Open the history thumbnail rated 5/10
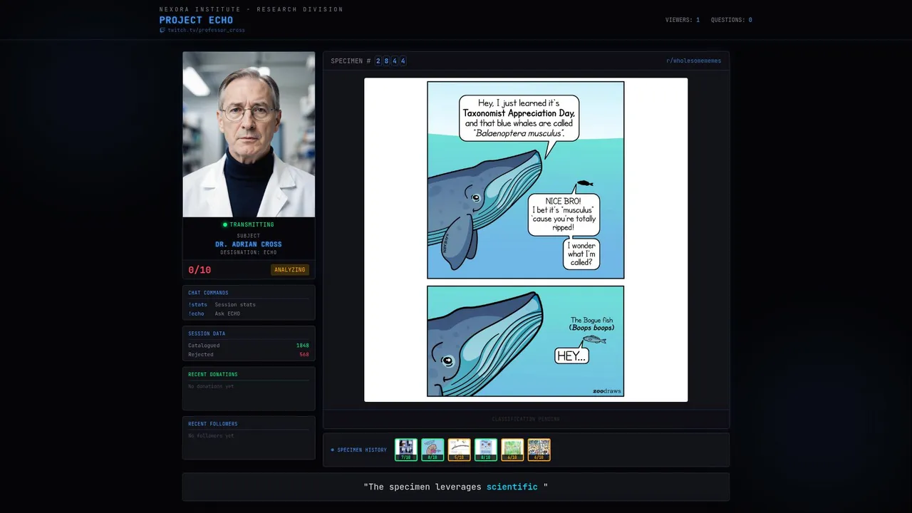Image resolution: width=912 pixels, height=513 pixels. [x=459, y=450]
